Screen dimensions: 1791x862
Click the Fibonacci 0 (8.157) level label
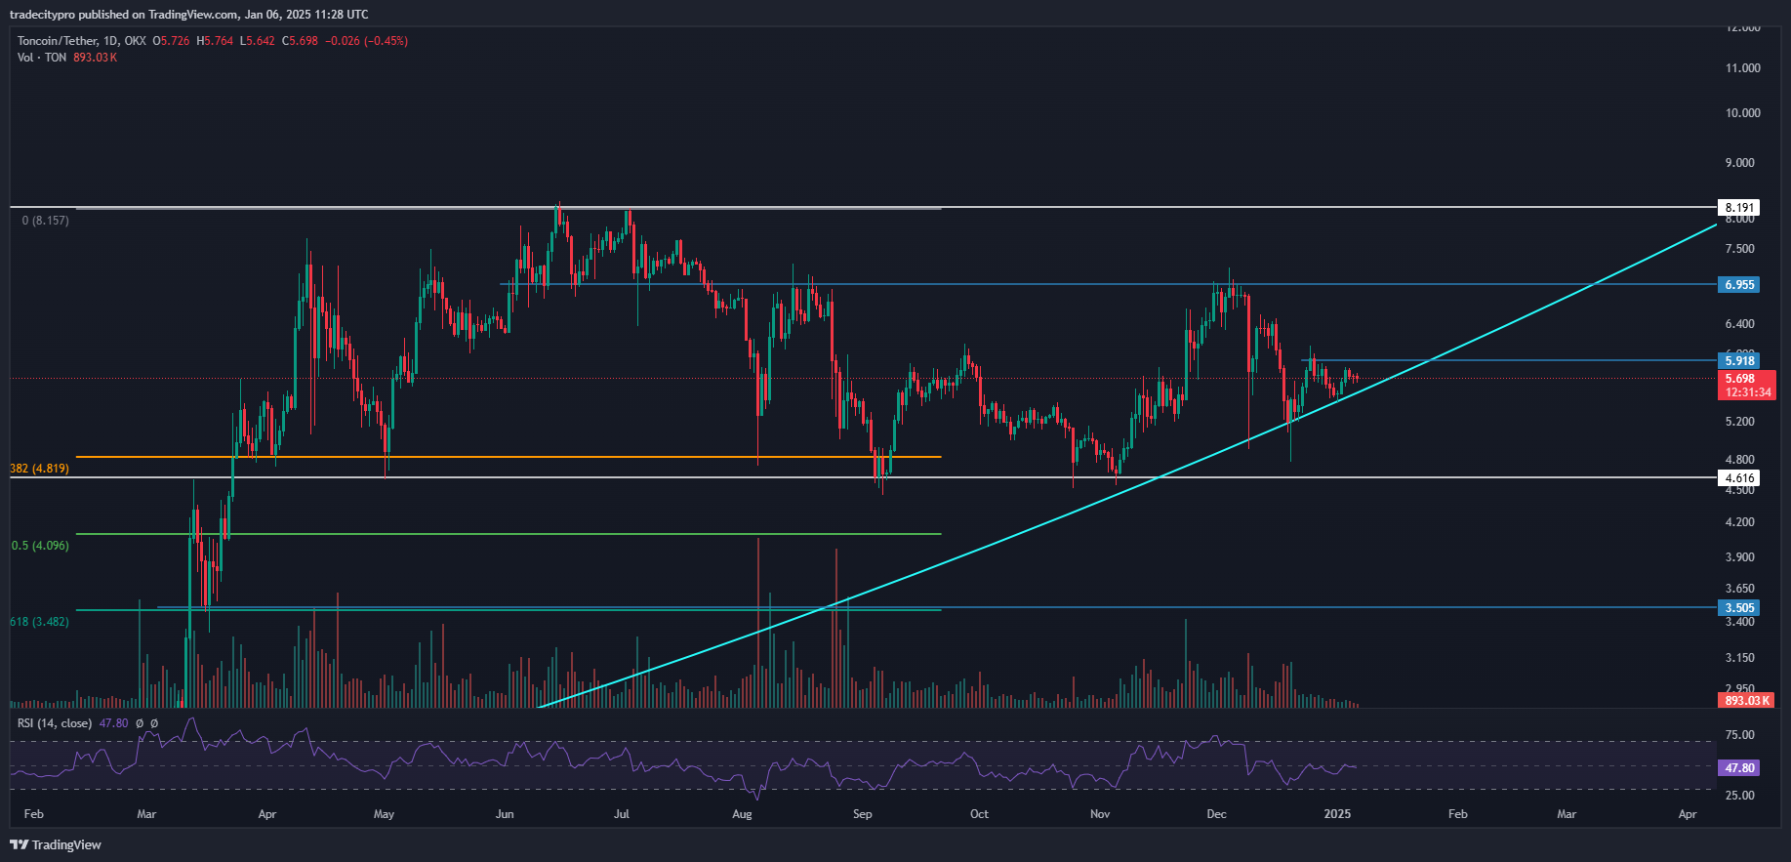(46, 221)
